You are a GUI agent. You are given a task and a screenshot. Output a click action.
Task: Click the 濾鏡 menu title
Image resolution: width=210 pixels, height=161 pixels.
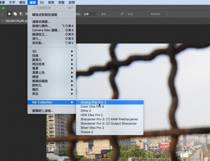coord(32,2)
